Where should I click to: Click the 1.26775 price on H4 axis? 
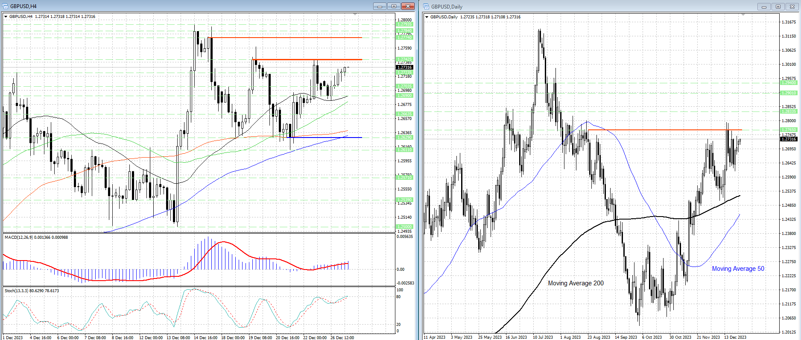coord(405,104)
